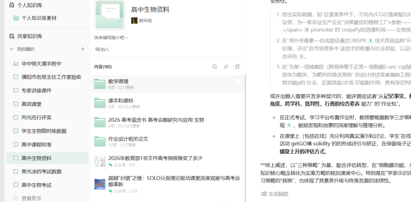Click citation badge 1 after CRISPR
The image size is (411, 202).
click(370, 41)
